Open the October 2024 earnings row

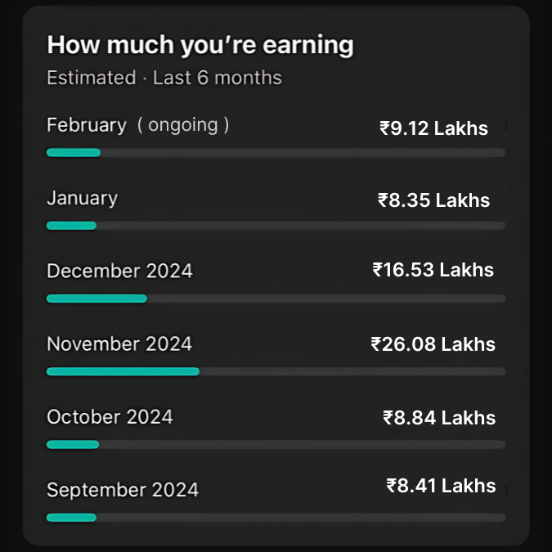276,427
